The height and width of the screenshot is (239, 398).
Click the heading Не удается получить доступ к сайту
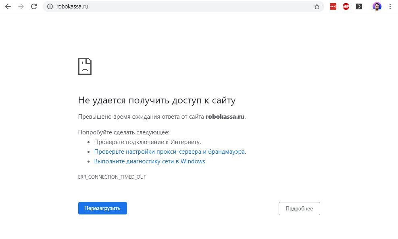(x=157, y=101)
